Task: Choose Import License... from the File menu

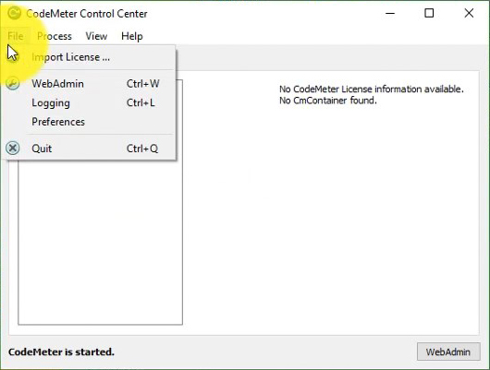Action: click(x=90, y=57)
